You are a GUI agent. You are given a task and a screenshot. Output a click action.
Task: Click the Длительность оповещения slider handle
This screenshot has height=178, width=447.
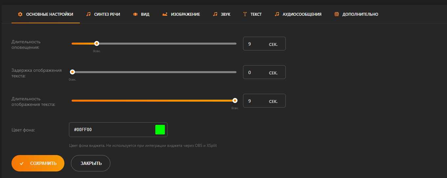point(97,44)
